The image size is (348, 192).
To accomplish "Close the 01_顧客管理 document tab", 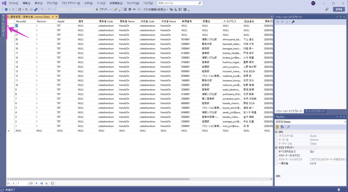I will (57, 17).
